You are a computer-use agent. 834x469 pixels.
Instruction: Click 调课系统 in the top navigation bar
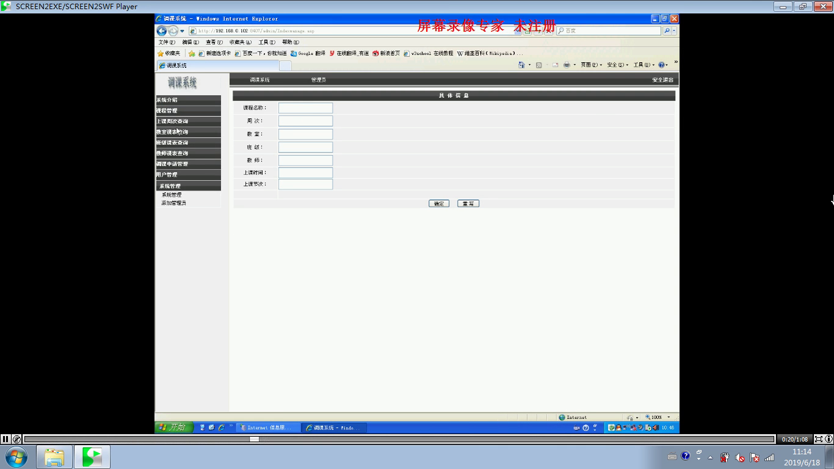click(259, 80)
